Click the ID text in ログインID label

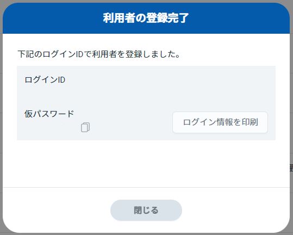[61, 80]
